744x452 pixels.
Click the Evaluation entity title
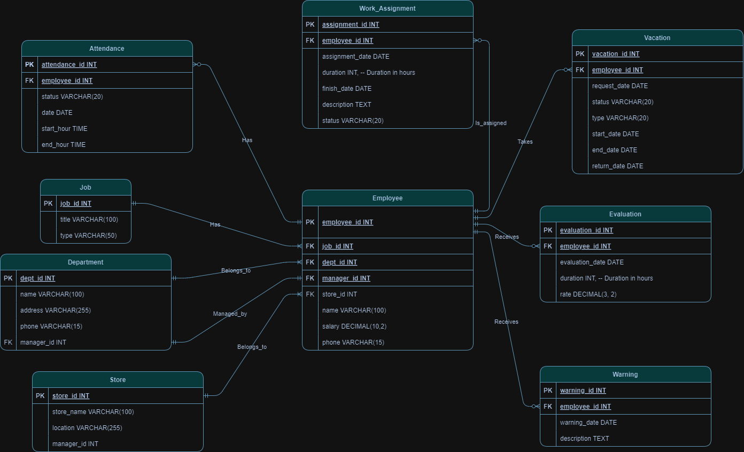click(x=625, y=214)
